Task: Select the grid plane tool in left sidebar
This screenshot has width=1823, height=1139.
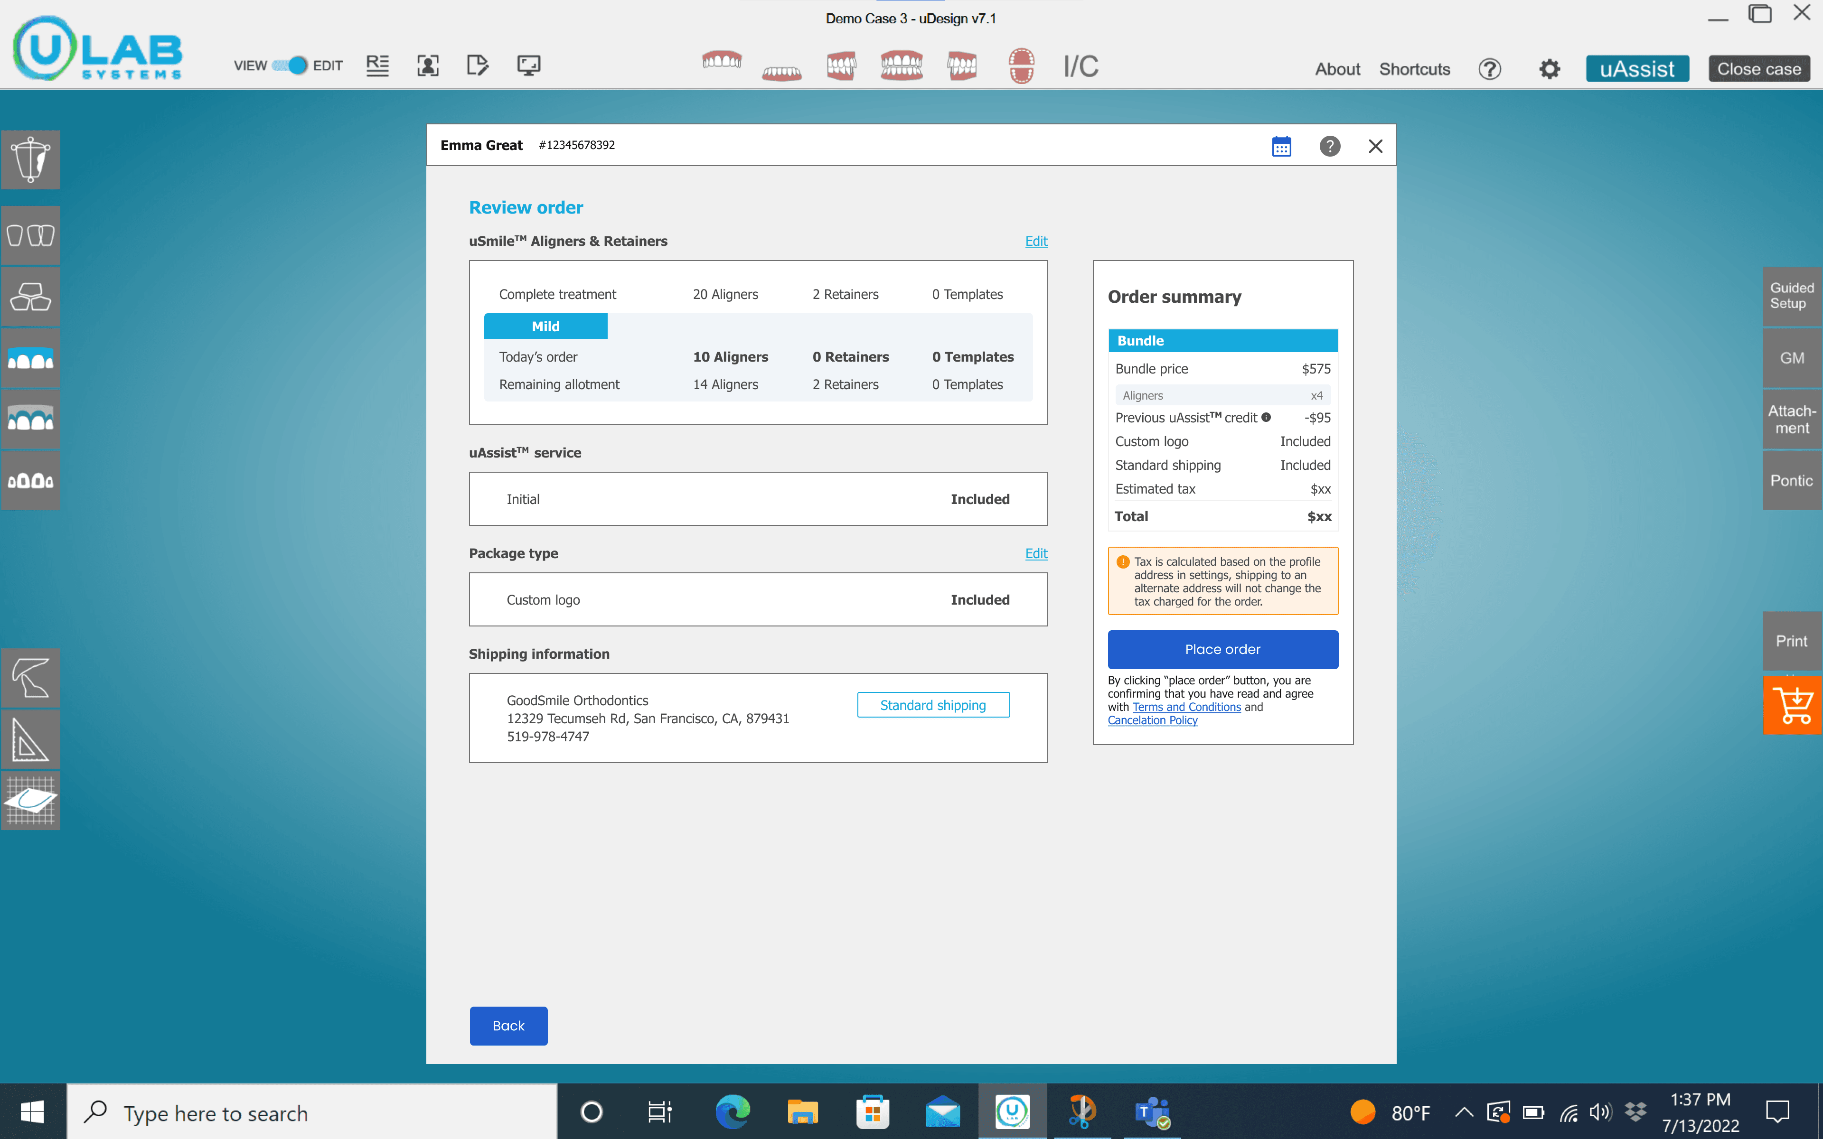Action: point(31,801)
